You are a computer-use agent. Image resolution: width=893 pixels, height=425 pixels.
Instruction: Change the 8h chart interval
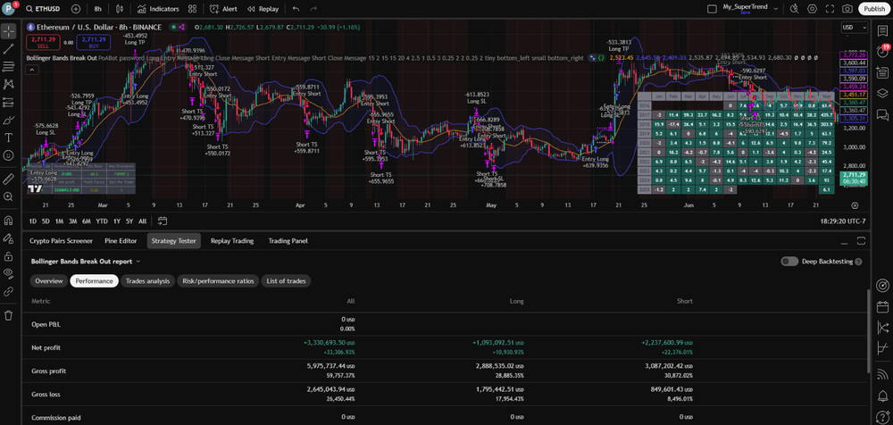[98, 9]
